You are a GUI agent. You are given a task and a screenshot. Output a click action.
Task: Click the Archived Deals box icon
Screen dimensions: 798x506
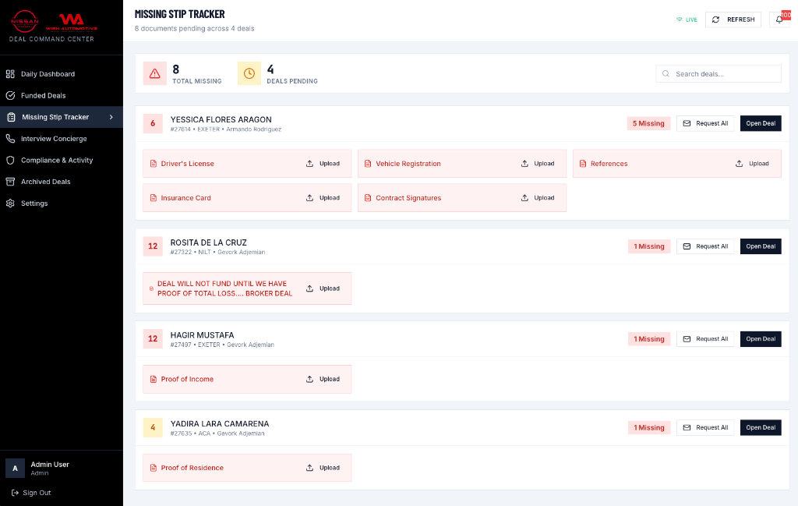point(10,182)
